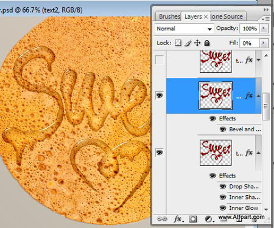Click the Fill 0% field
274x228 pixels.
250,43
